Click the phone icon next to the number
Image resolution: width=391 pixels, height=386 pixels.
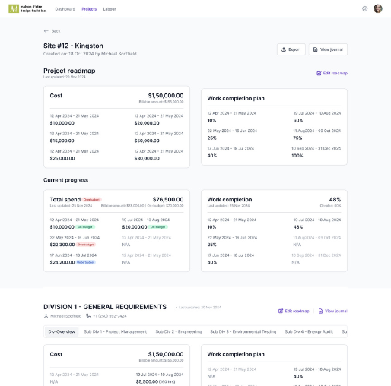(x=88, y=316)
